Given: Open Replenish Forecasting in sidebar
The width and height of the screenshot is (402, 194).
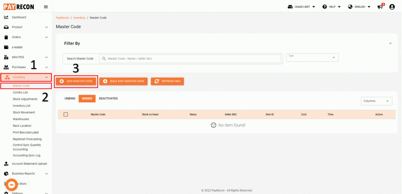Looking at the screenshot, I should [27, 139].
